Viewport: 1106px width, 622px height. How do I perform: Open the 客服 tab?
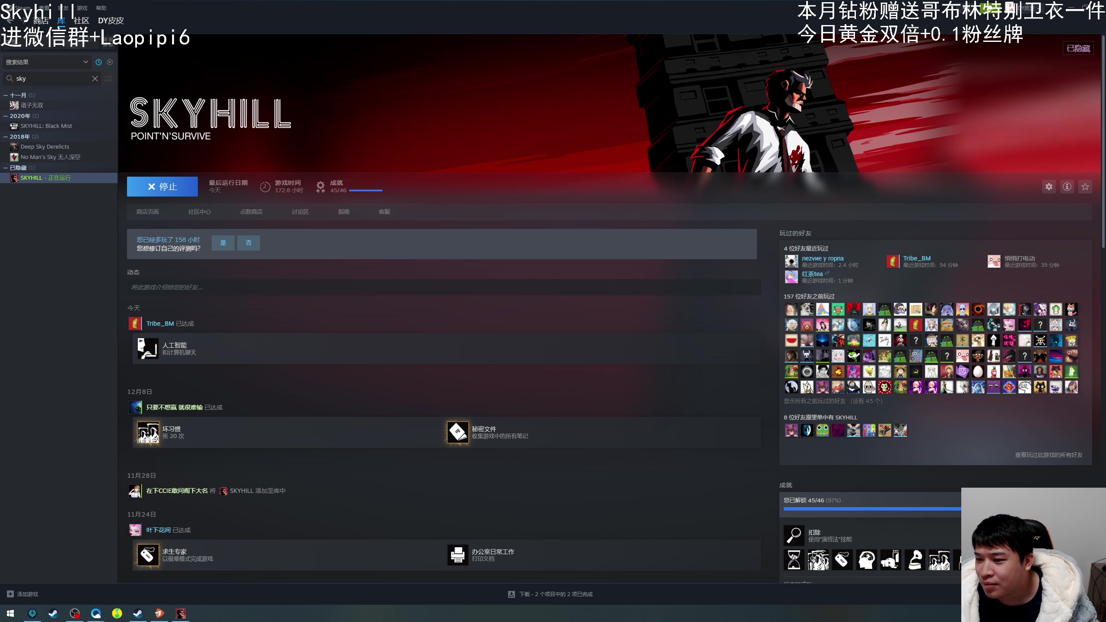click(385, 212)
